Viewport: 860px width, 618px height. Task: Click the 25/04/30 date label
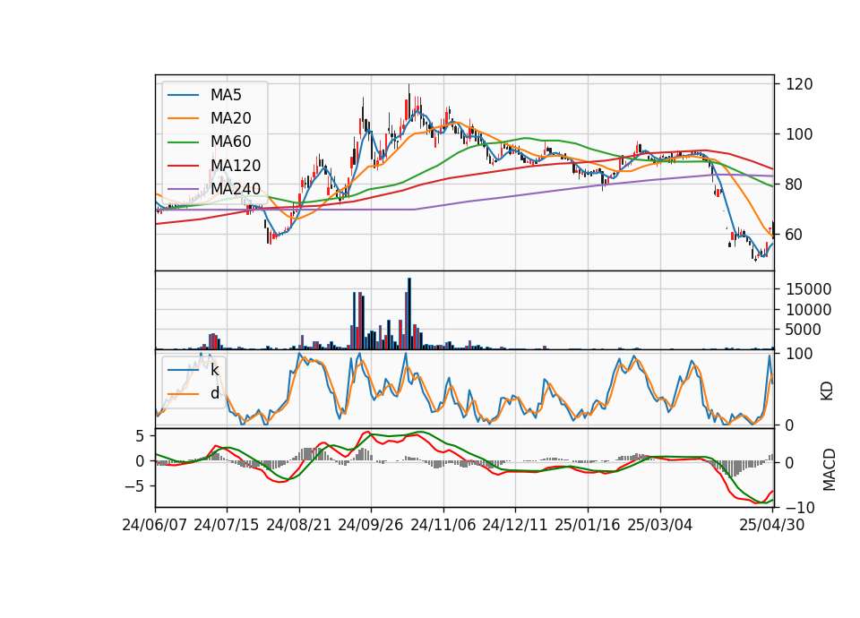point(772,525)
